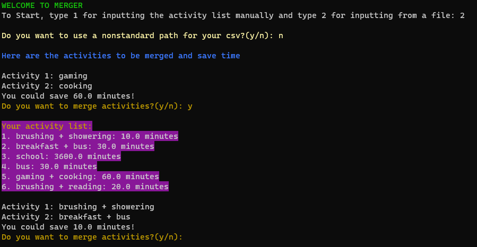
Task: Select list item 'gaming + cooking: 60.0 minutes'
Action: click(x=80, y=177)
